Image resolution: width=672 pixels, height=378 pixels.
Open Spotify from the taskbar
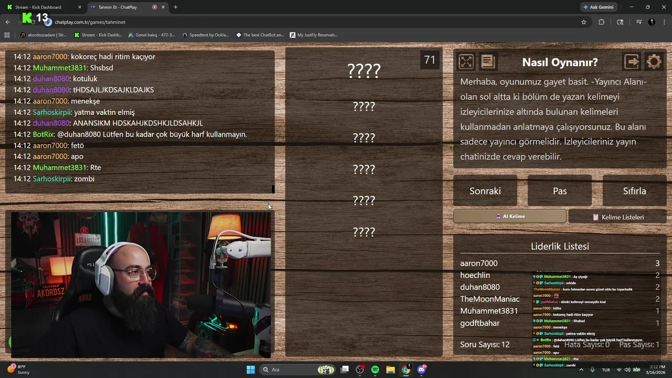point(375,370)
